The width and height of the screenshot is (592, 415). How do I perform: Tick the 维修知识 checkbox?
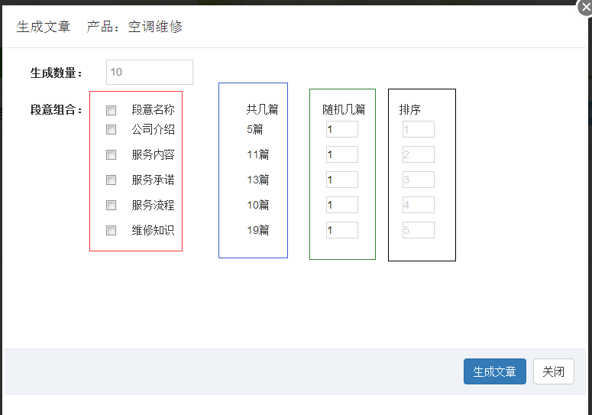111,230
